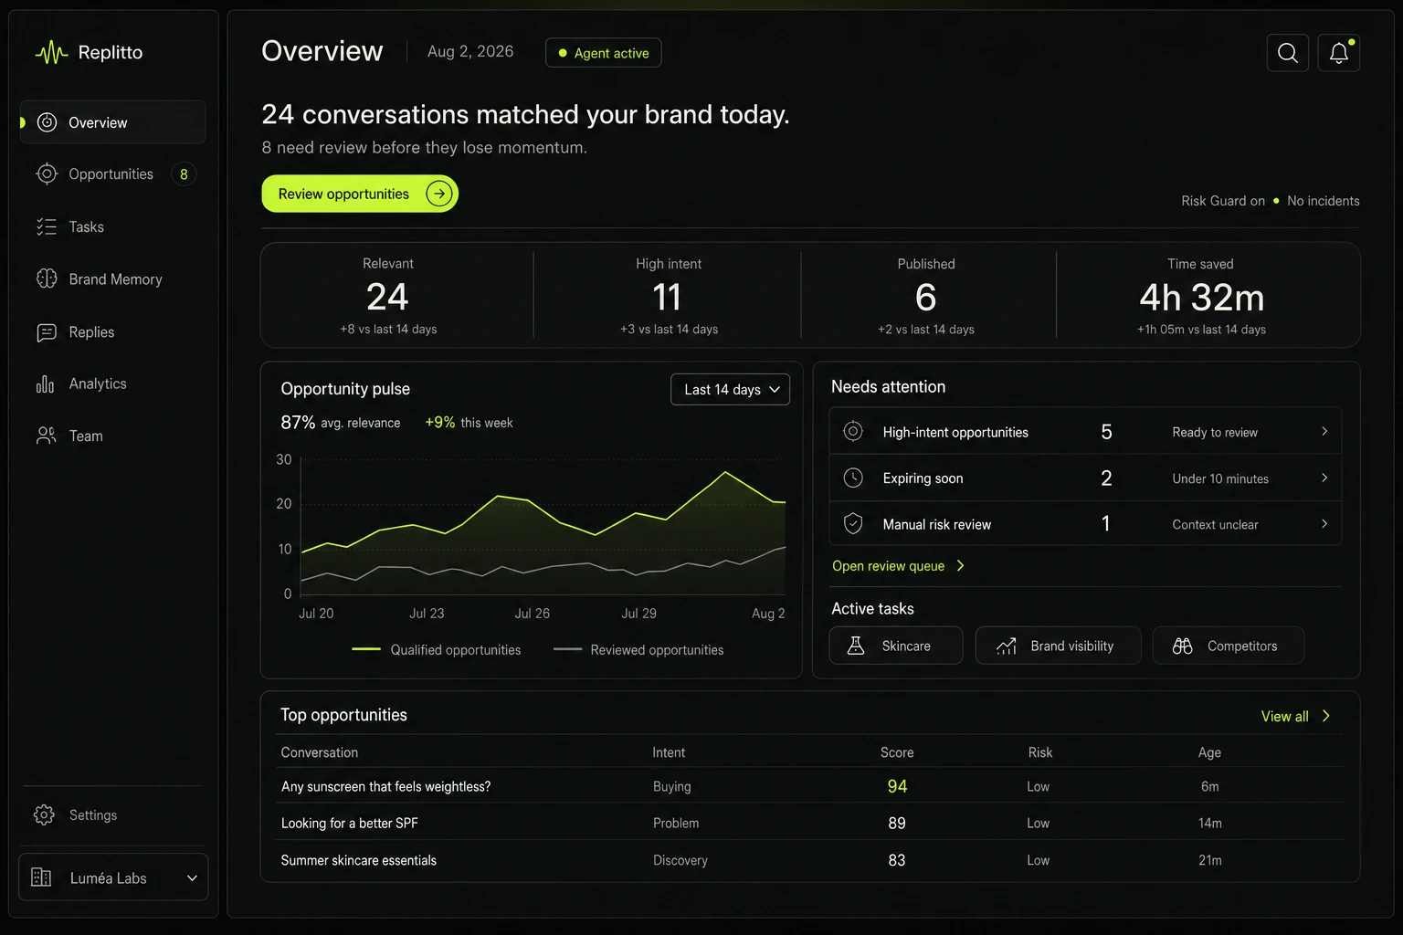Click the Opportunities target icon in sidebar

coord(47,173)
